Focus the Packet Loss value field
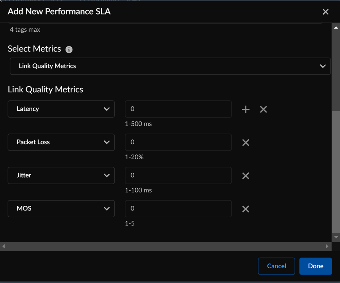 (x=178, y=142)
